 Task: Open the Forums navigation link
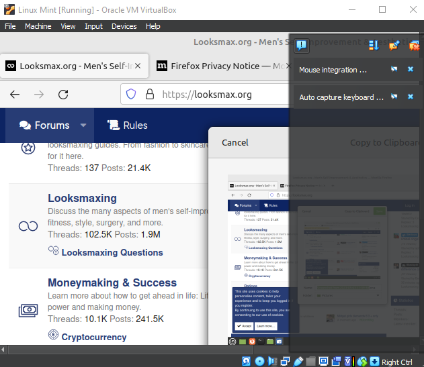pyautogui.click(x=44, y=125)
